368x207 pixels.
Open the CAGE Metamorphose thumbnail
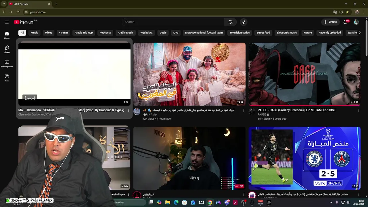click(304, 74)
